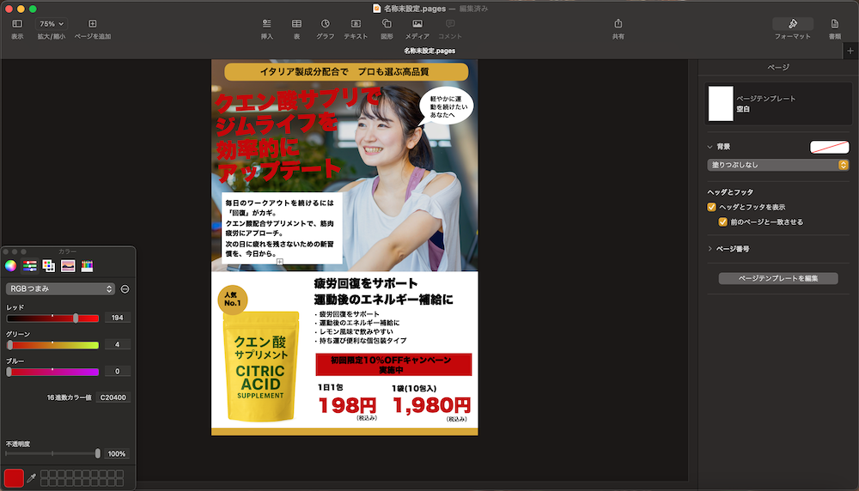Screen dimensions: 859x491
Task: Click the ページテンプレート blank page thumbnail
Action: (721, 104)
